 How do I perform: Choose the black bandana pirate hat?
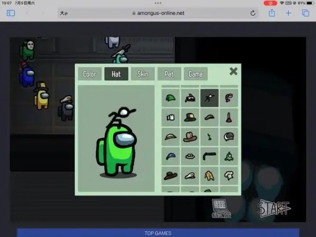[190, 98]
